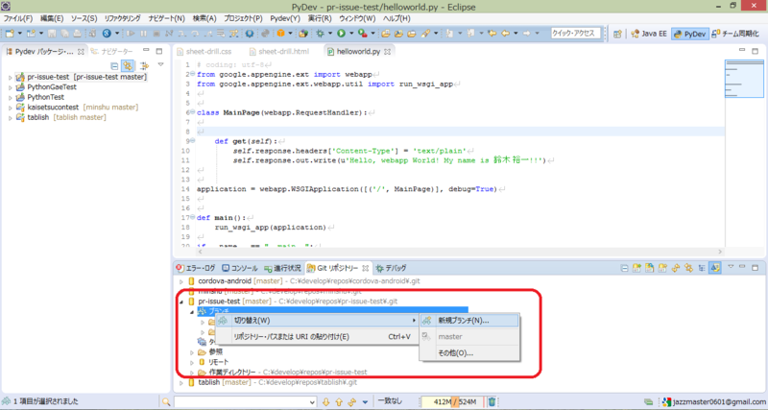This screenshot has height=410, width=768.
Task: Click the Suspend pause icon in toolbar
Action: click(x=143, y=34)
